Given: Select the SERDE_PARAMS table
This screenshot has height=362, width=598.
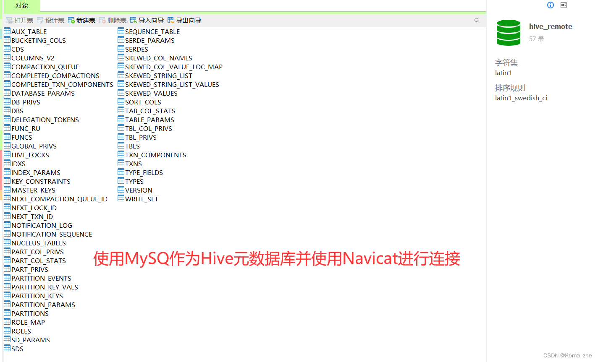Looking at the screenshot, I should (150, 40).
